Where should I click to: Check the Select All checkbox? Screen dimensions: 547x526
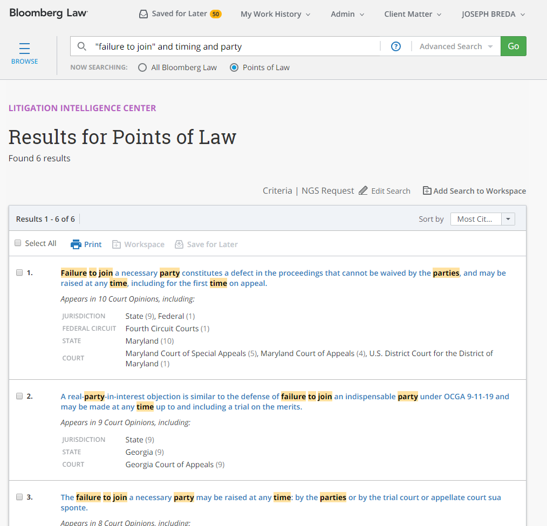18,243
